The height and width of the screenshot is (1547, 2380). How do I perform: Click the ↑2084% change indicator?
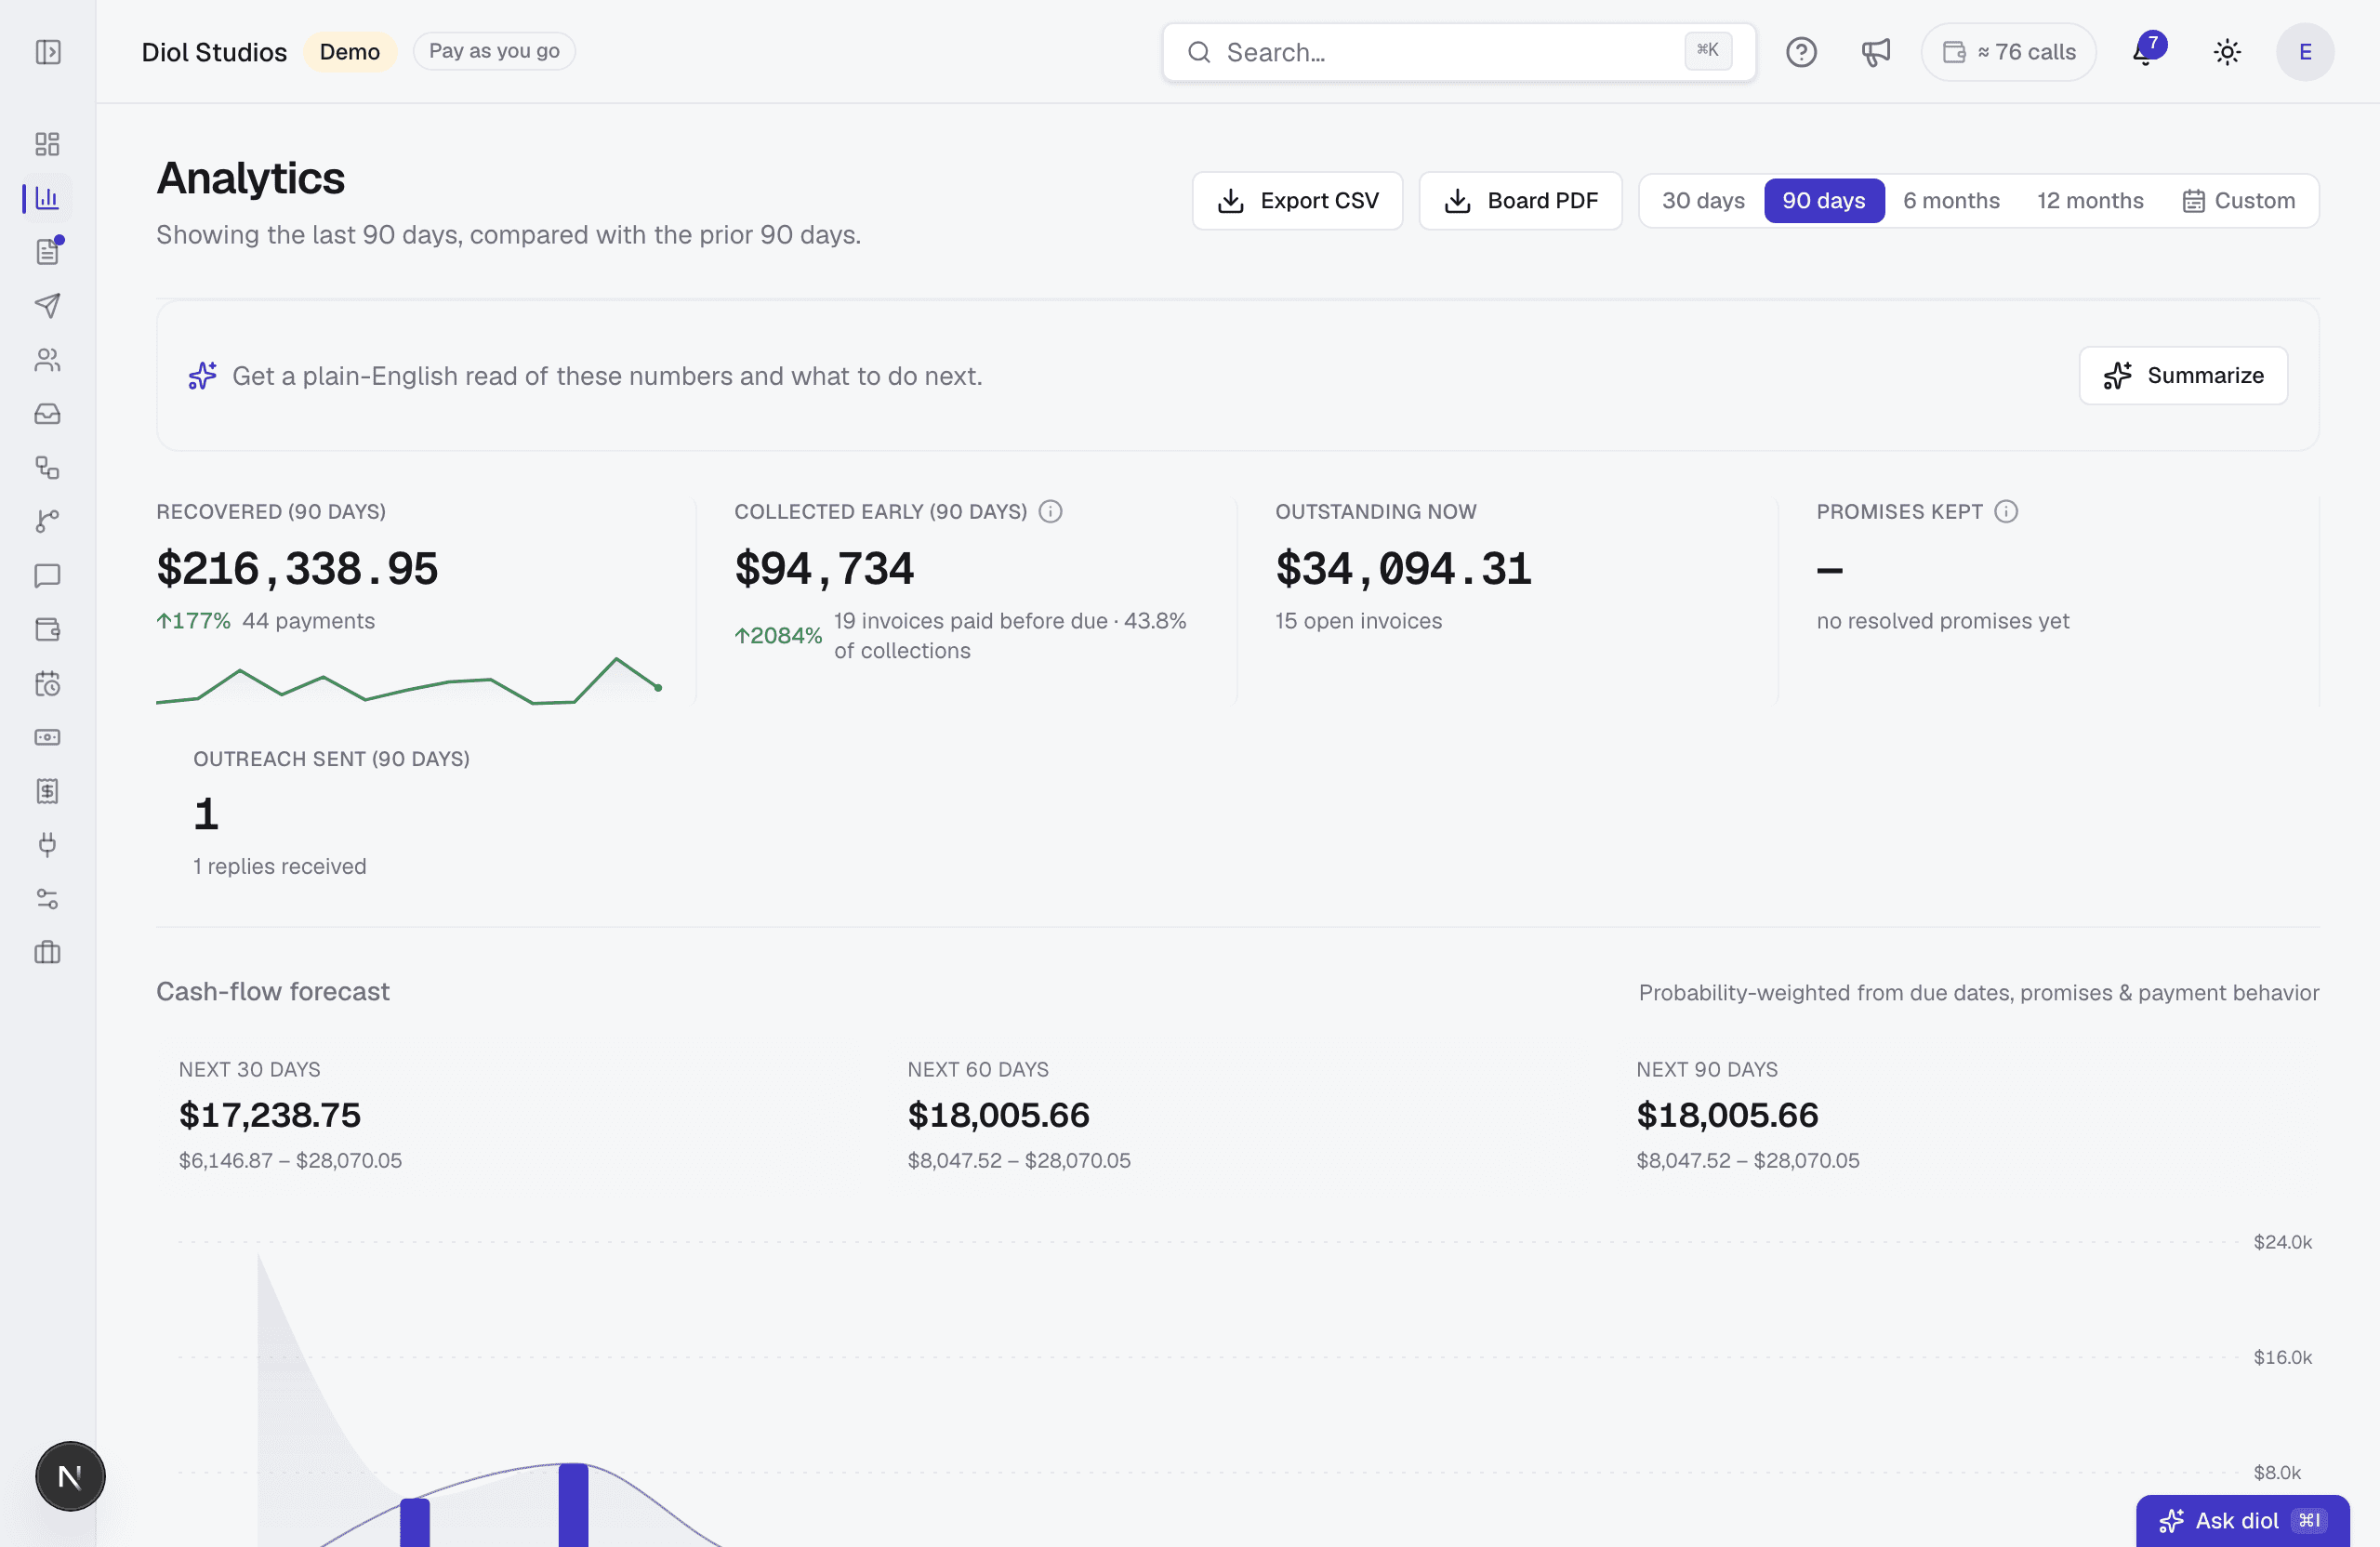tap(778, 636)
